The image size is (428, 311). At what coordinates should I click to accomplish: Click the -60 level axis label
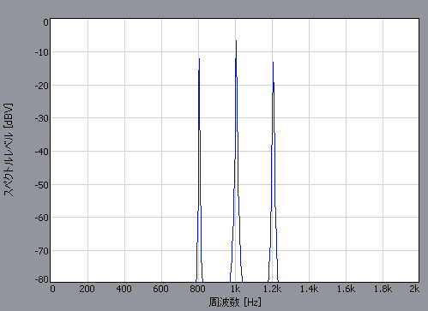(42, 218)
